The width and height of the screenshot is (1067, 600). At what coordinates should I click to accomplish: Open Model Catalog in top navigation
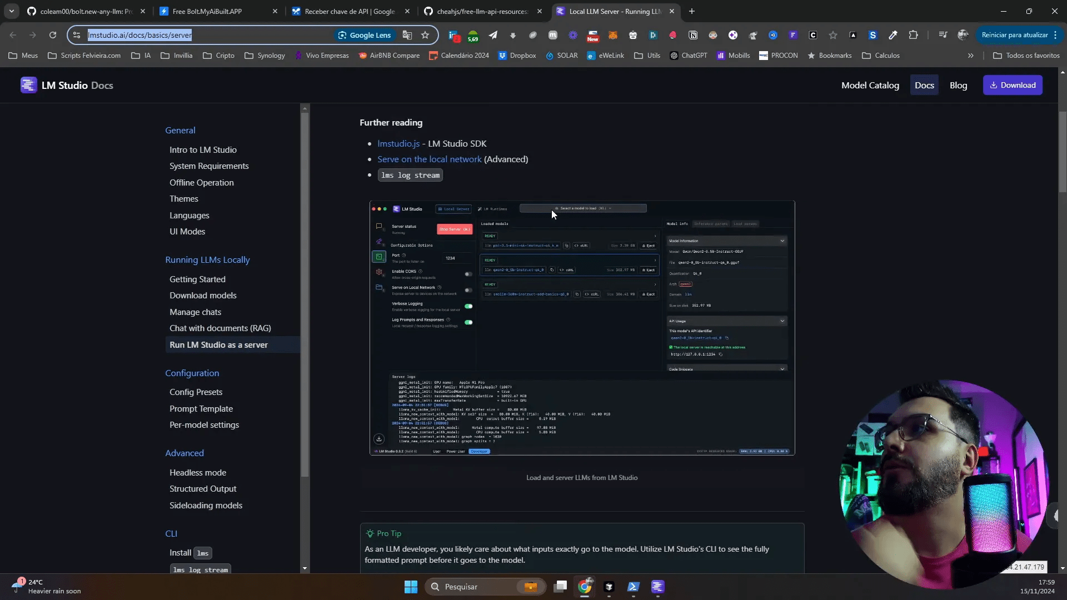click(870, 85)
